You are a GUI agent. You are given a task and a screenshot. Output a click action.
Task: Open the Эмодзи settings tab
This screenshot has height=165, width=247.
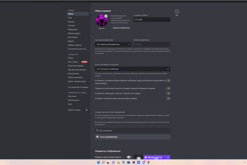[x=78, y=22]
